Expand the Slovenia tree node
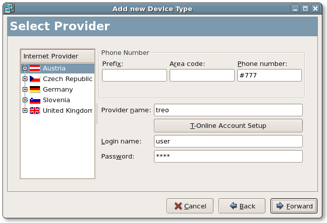This screenshot has width=327, height=223. (25, 100)
